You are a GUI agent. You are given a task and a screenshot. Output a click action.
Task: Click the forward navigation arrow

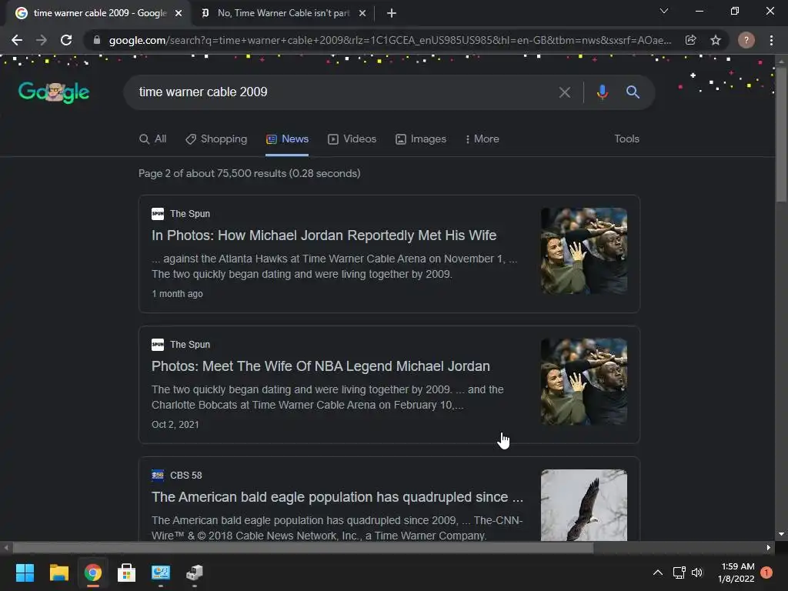42,40
